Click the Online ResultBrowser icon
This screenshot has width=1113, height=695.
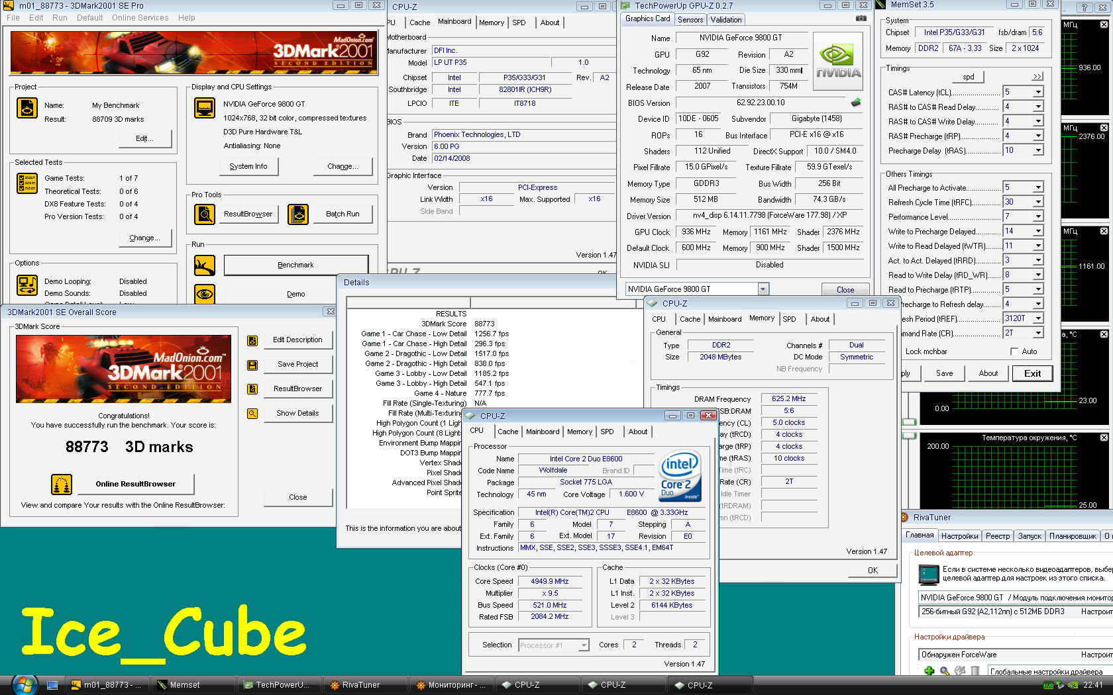(62, 485)
